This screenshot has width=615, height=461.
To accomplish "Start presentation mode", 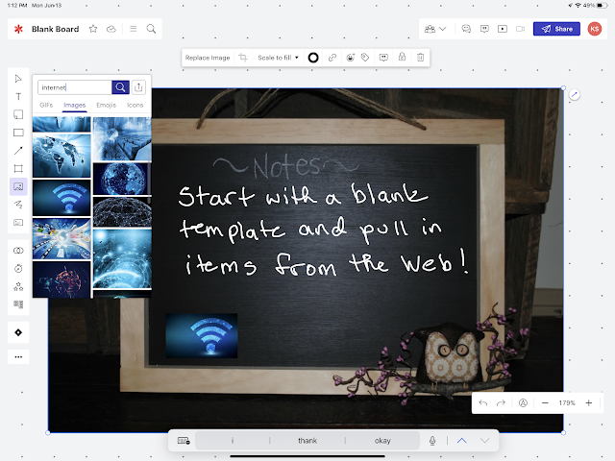I will pyautogui.click(x=503, y=29).
